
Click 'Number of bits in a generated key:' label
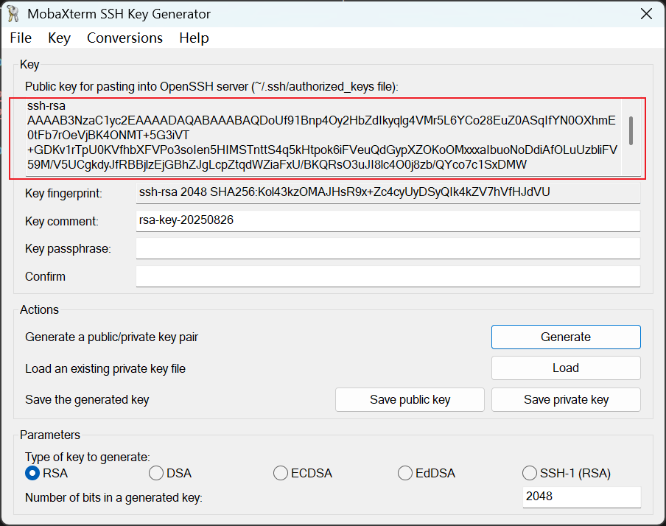(x=114, y=497)
